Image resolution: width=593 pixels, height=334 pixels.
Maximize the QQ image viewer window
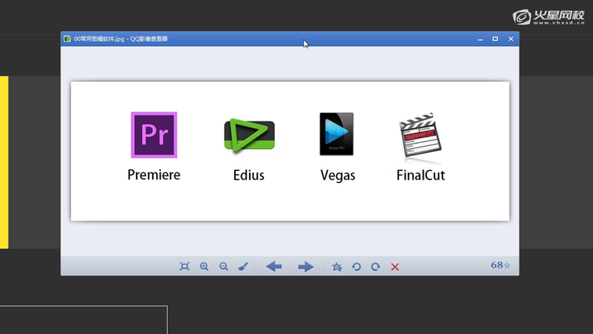coord(495,39)
